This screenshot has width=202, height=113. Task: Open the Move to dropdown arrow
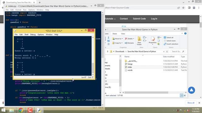click(122, 39)
